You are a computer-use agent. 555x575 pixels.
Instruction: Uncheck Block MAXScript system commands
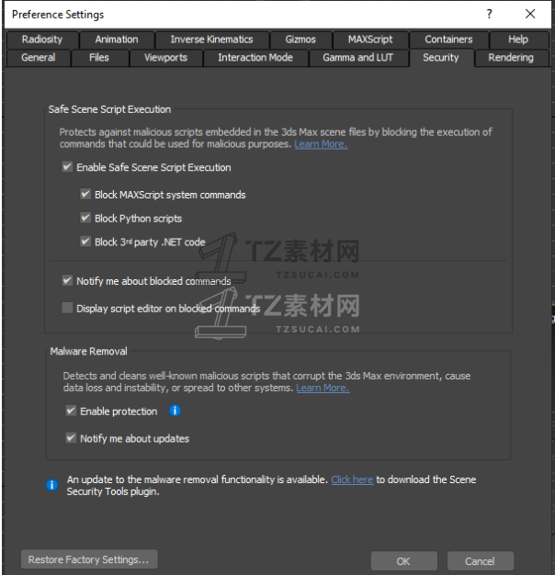[x=85, y=194]
